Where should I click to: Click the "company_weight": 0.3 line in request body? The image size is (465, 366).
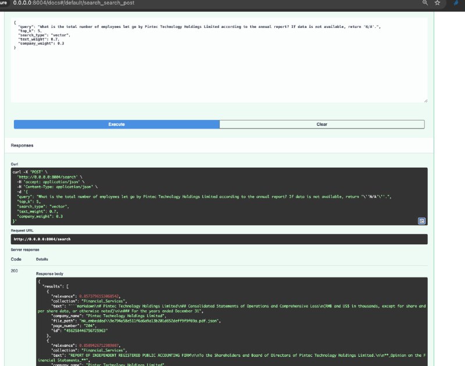point(41,43)
